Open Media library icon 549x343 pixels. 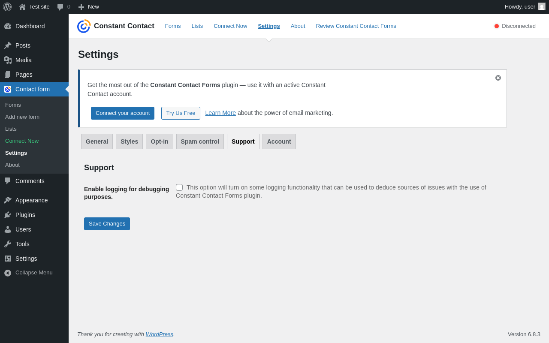click(x=8, y=60)
